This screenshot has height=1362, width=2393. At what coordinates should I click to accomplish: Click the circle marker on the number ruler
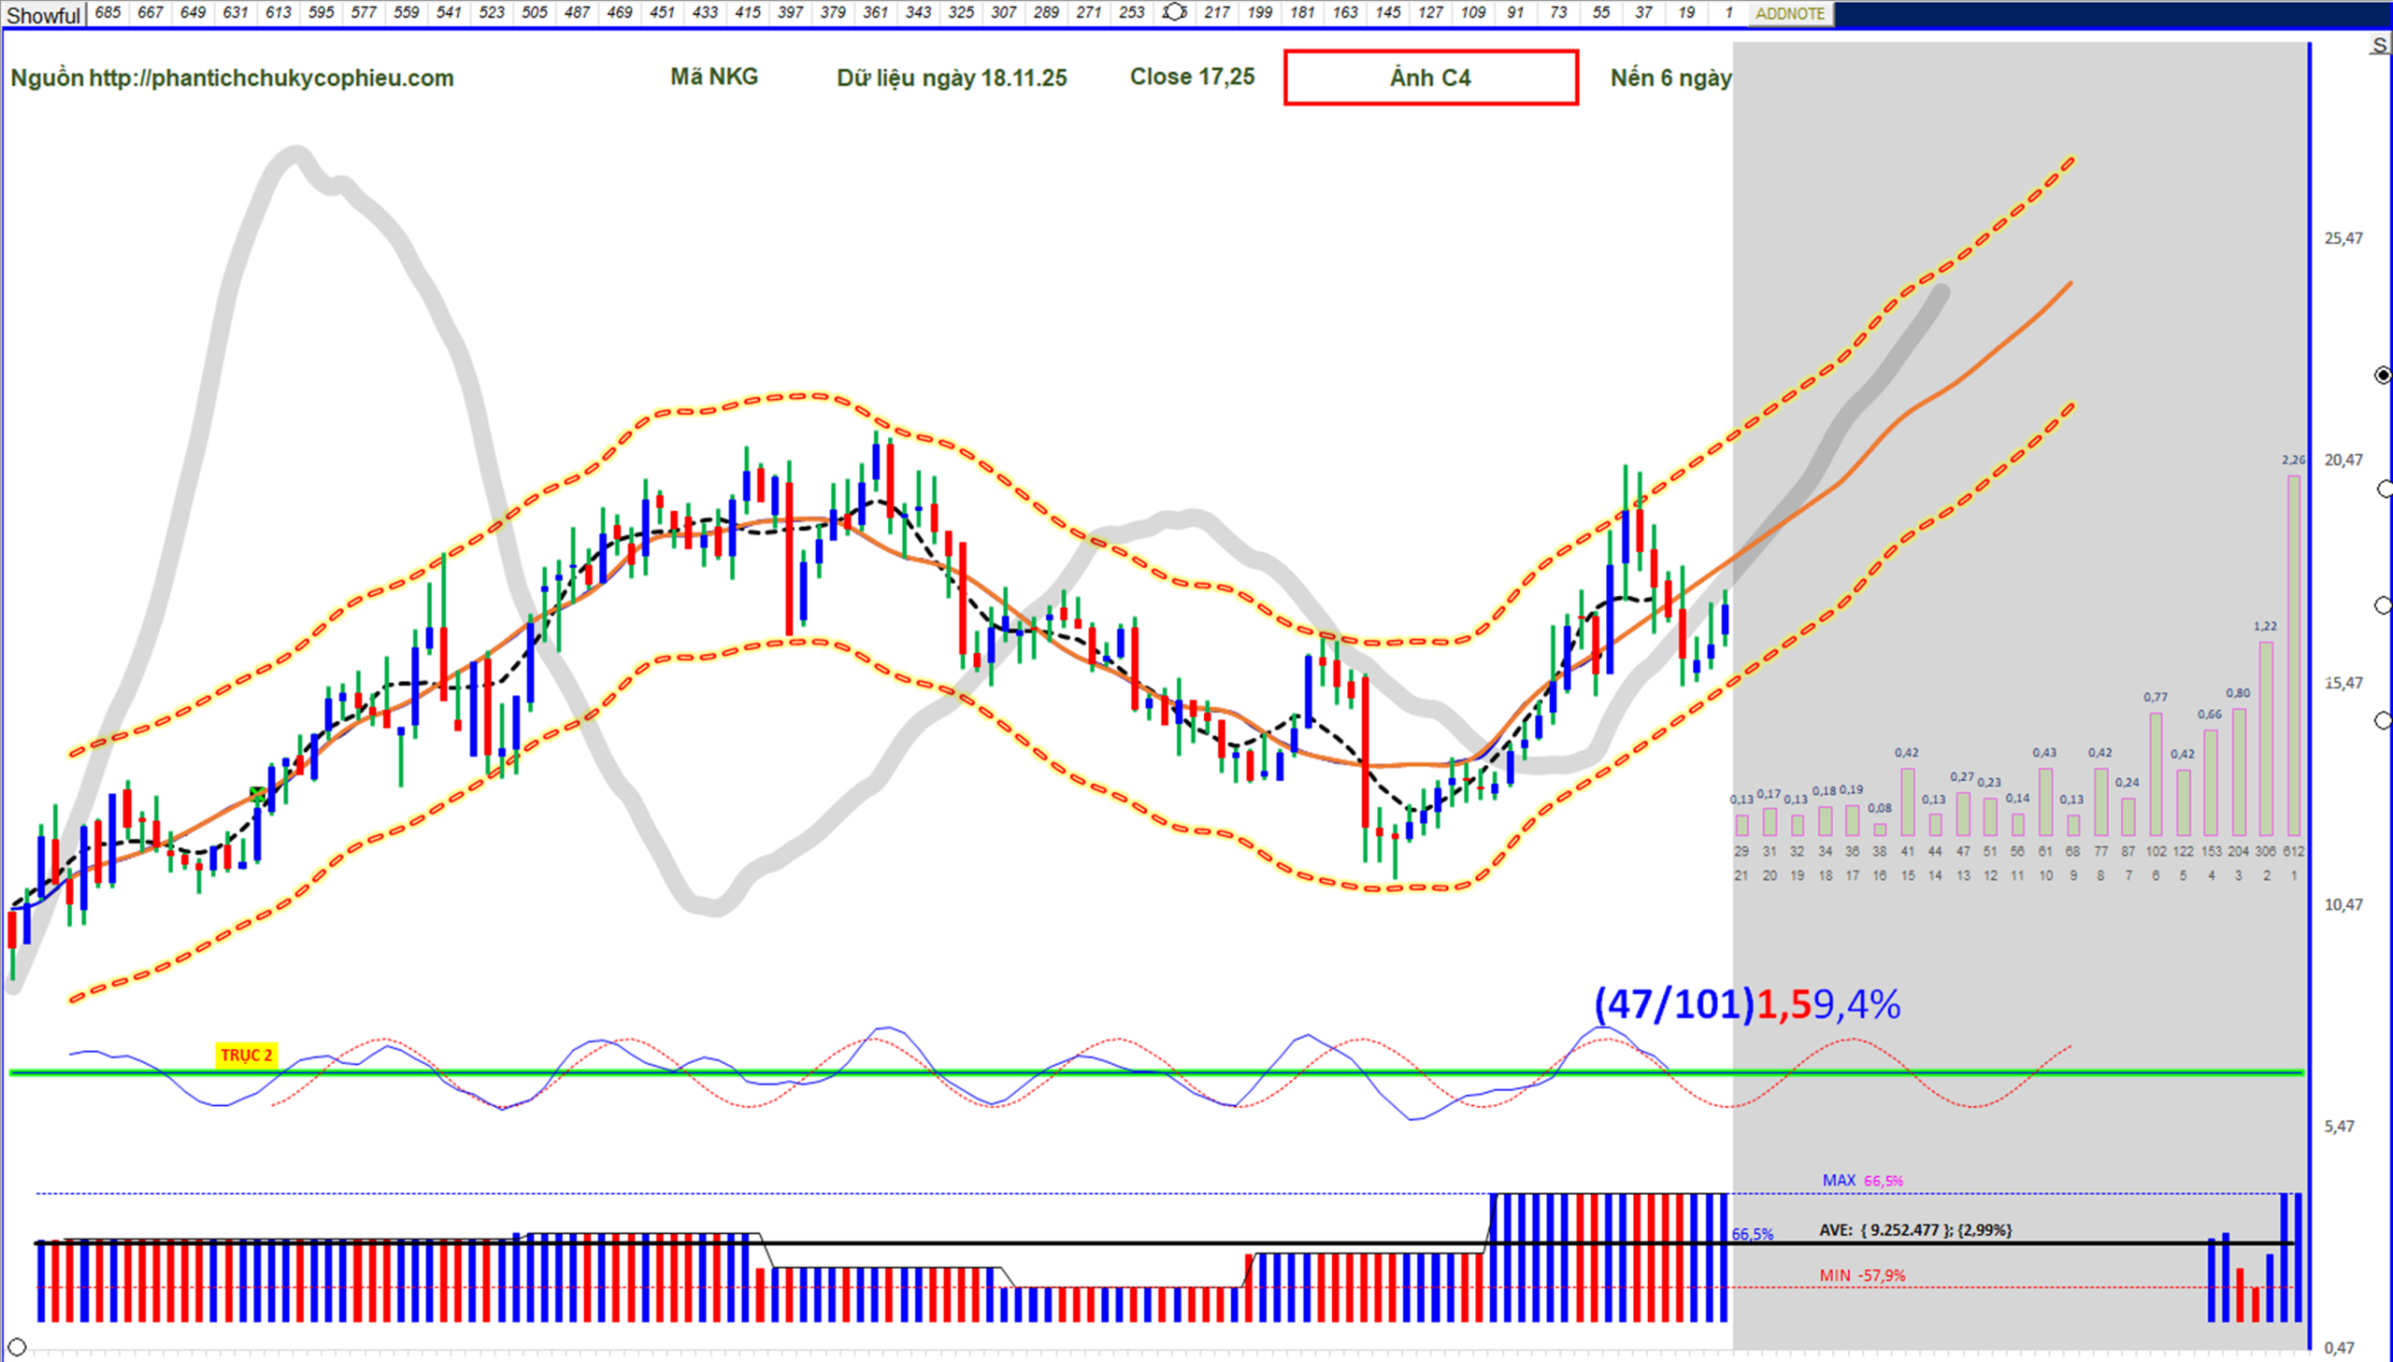(x=1173, y=12)
